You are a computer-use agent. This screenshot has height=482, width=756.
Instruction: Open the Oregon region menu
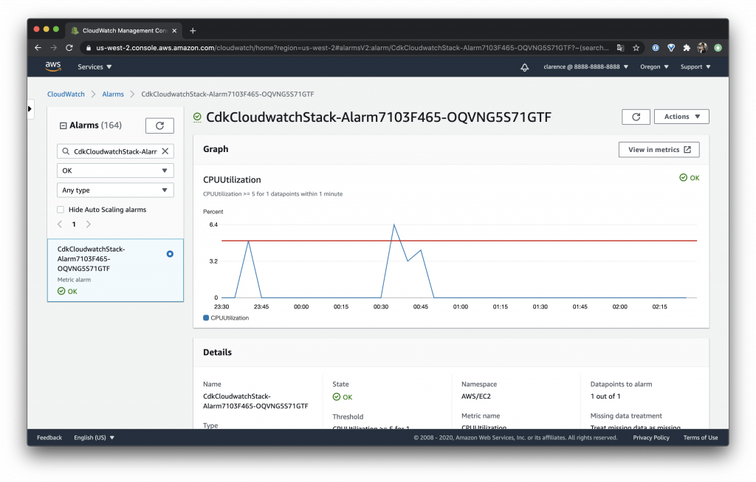[x=654, y=67]
